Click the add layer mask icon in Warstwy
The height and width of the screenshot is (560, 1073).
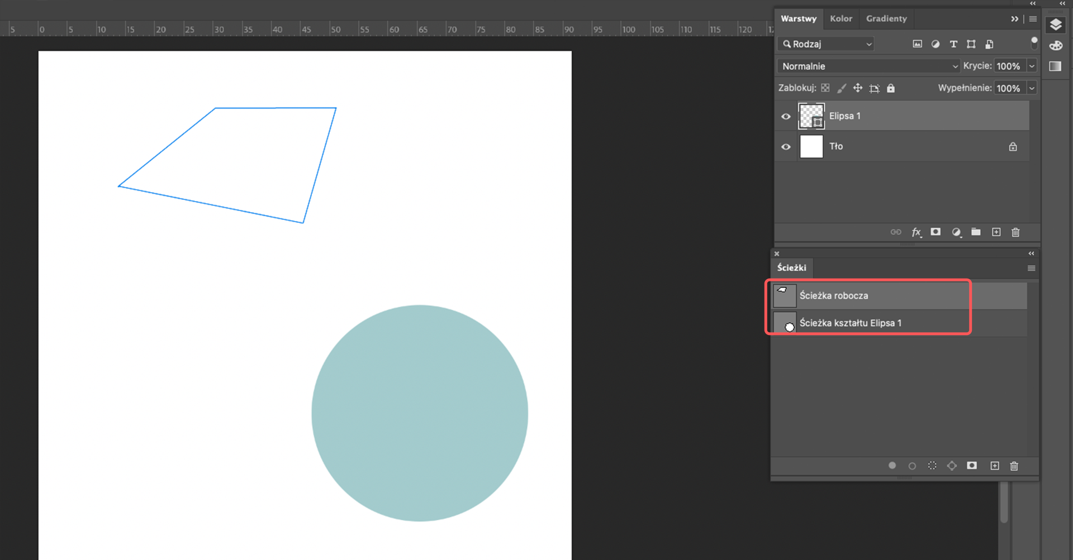[936, 232]
